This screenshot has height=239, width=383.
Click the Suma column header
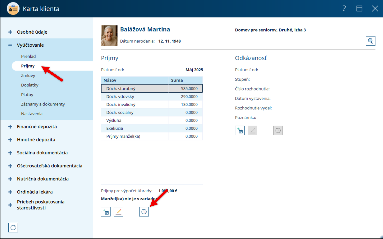coord(186,80)
